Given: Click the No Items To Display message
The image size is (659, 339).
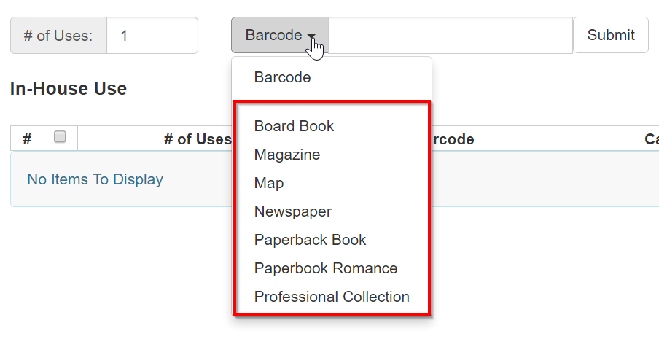Looking at the screenshot, I should (x=95, y=179).
